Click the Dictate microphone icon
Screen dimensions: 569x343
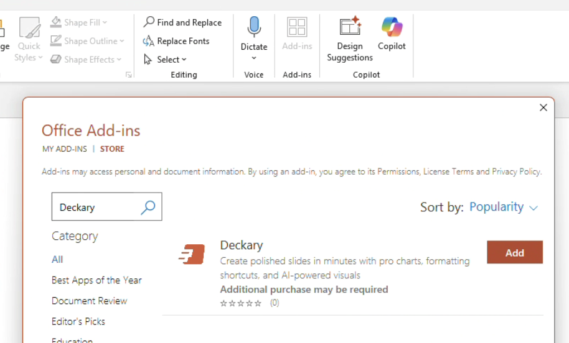pos(254,27)
